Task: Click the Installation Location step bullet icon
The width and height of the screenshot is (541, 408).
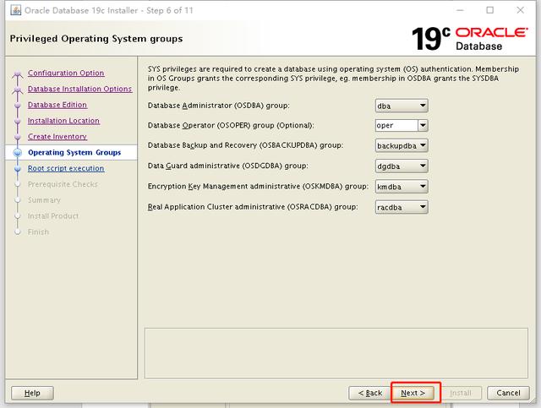Action: [x=18, y=121]
